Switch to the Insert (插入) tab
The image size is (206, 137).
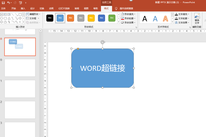coord(23,8)
